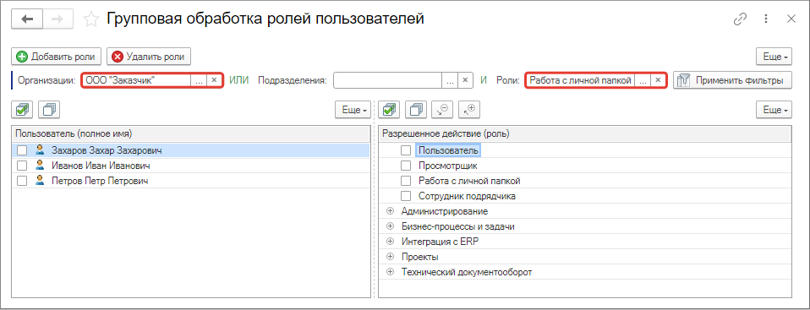Close the role processing form

click(x=791, y=19)
